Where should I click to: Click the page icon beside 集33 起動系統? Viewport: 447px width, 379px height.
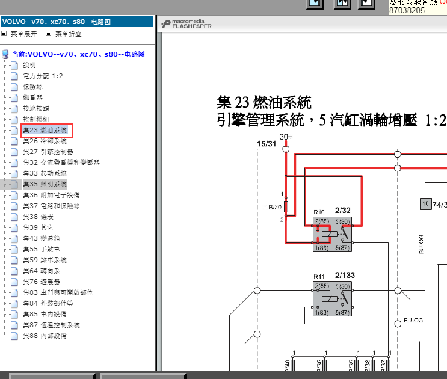[14, 173]
